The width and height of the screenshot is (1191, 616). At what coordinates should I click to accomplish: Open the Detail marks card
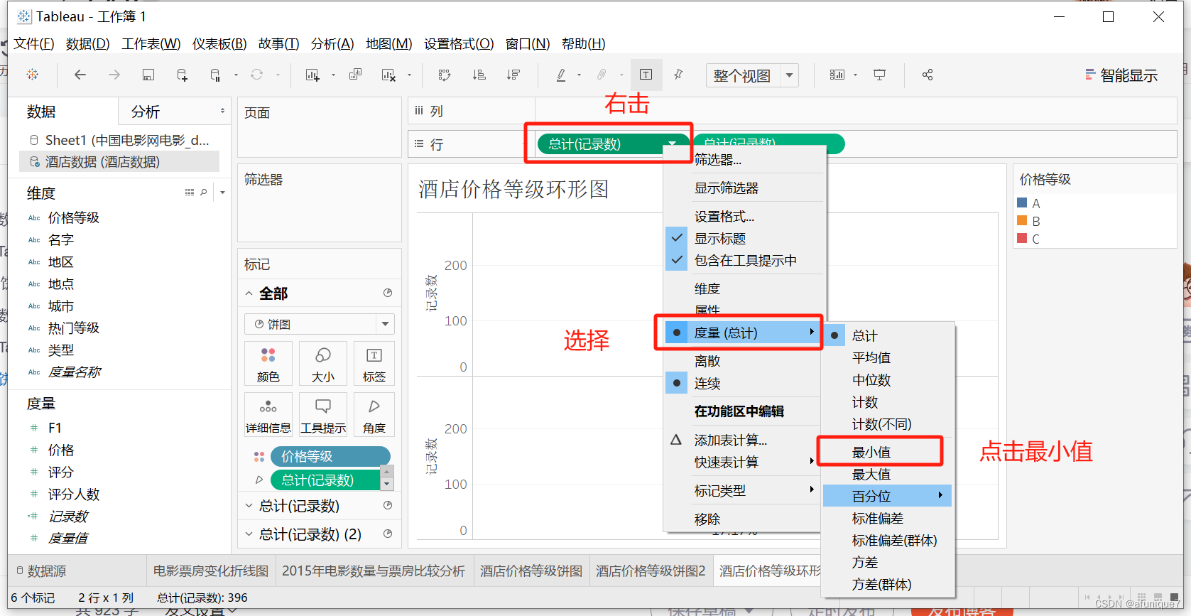point(268,415)
